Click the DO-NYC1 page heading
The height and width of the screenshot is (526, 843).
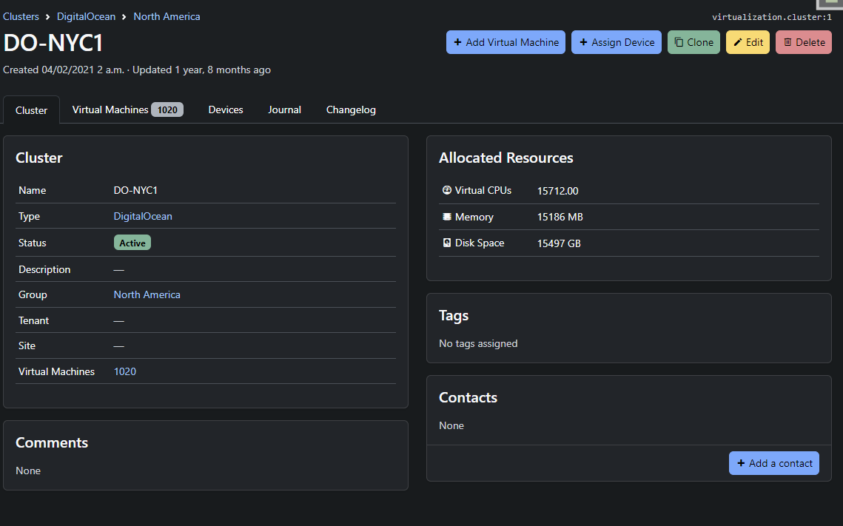coord(53,43)
